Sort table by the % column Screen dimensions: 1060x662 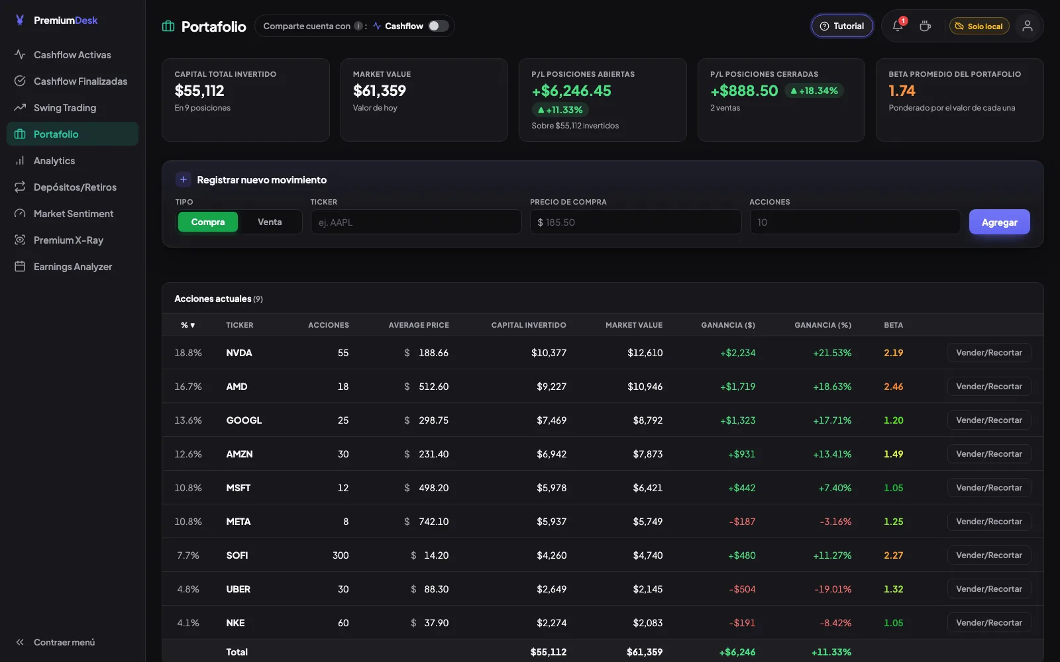(x=188, y=325)
